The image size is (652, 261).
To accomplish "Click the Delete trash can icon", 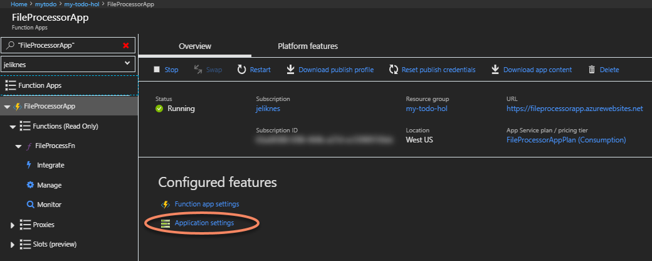I will pos(592,70).
